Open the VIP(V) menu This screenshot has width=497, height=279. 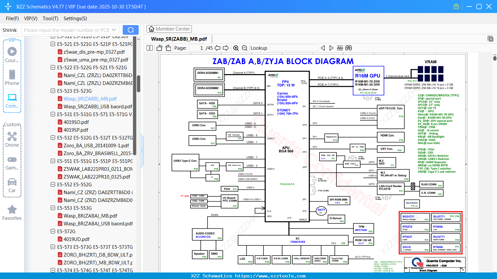coord(31,19)
